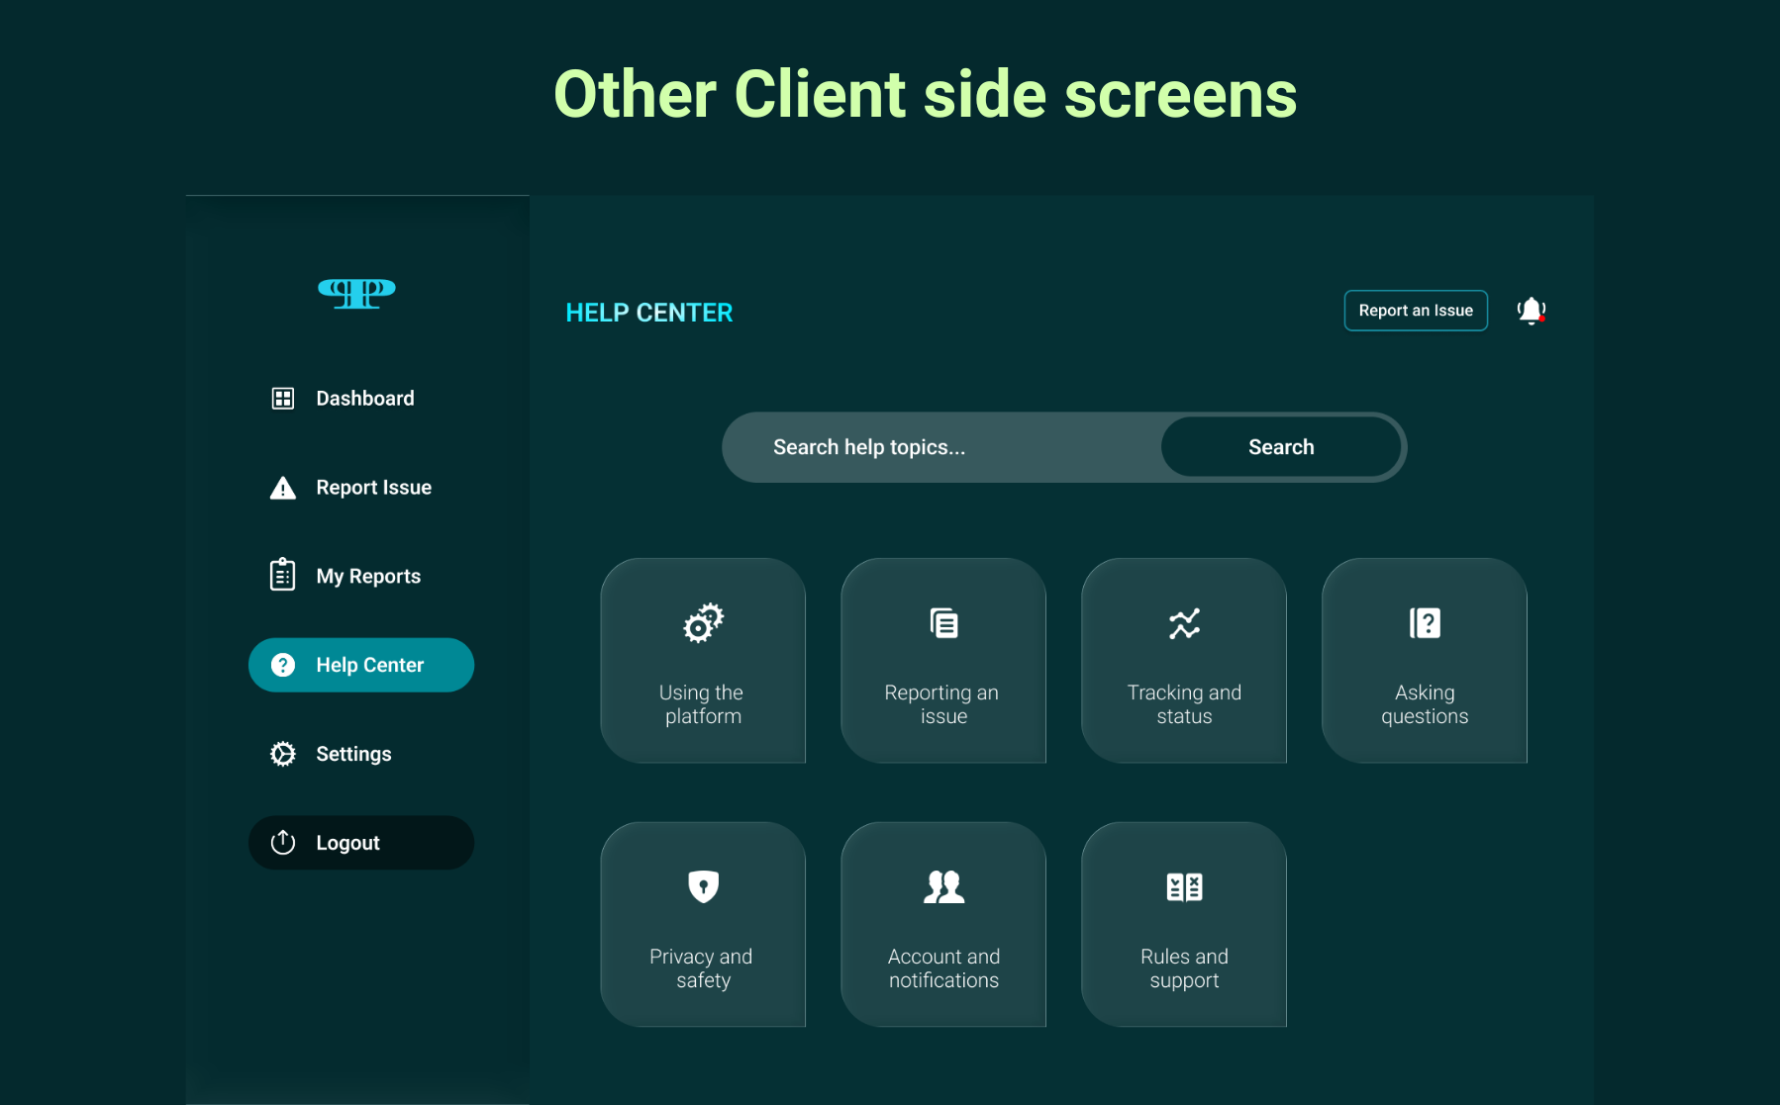
Task: Click the shield icon for Privacy and safety
Action: tap(703, 886)
